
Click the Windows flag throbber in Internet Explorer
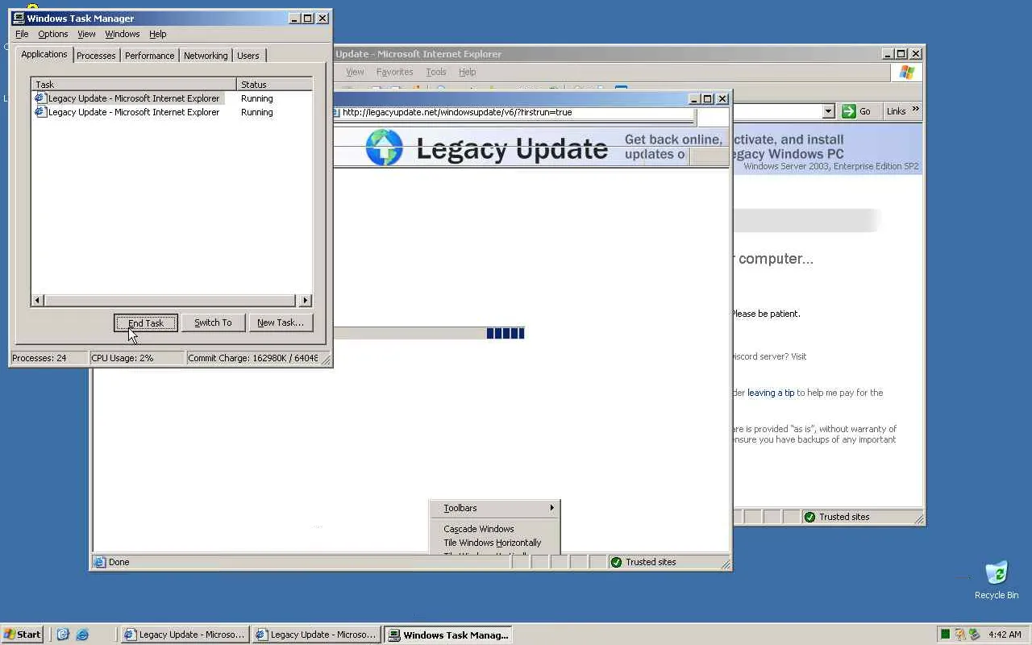click(x=907, y=73)
